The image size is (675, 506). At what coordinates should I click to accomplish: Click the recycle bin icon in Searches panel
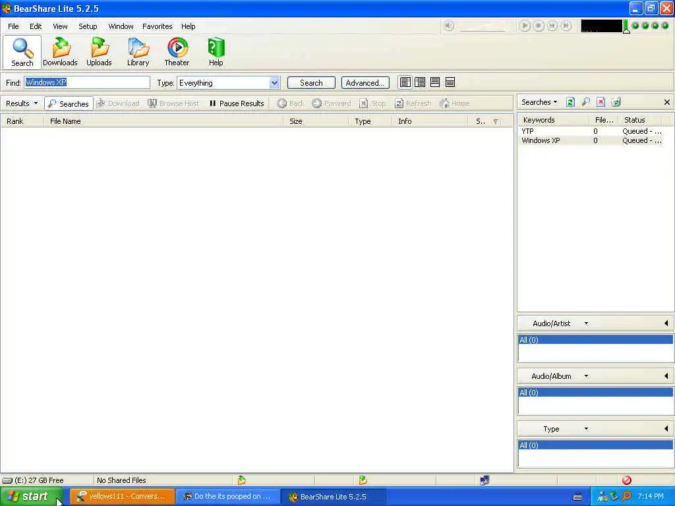(616, 102)
